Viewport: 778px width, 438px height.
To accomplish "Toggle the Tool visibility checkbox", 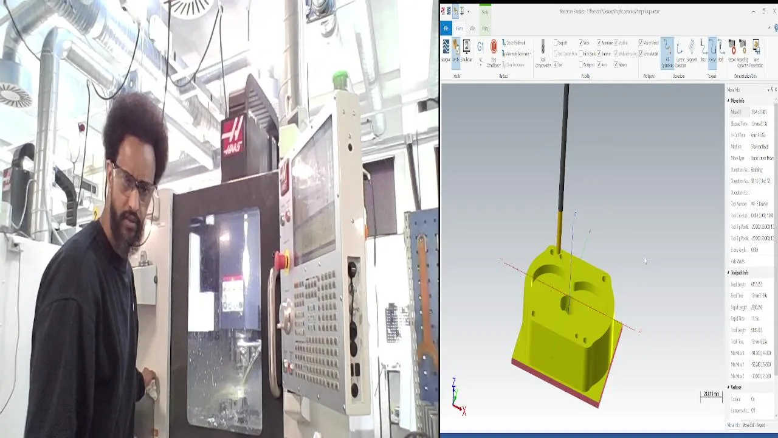I will [x=556, y=65].
